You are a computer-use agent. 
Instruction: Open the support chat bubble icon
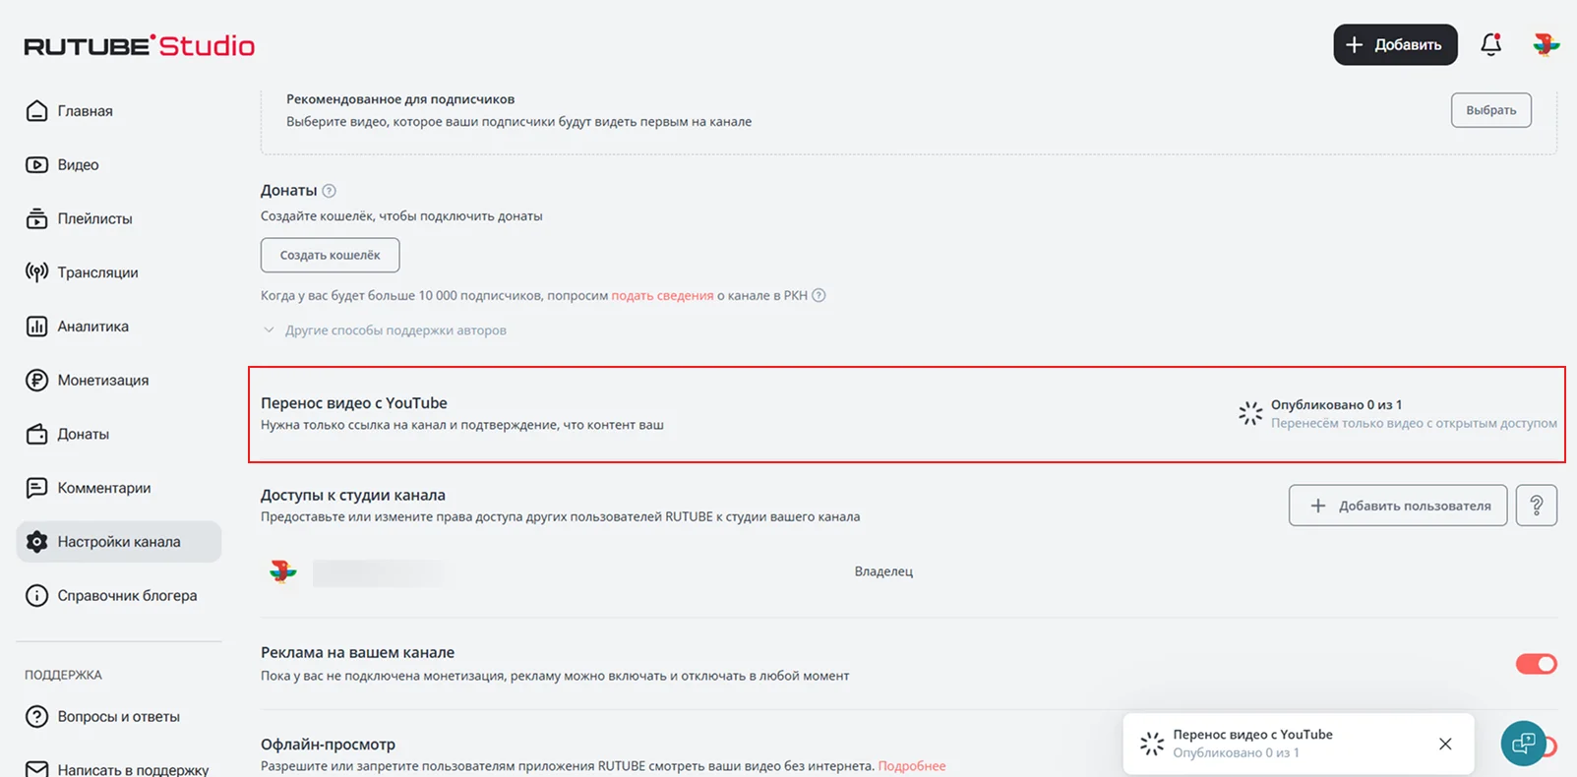(1522, 743)
